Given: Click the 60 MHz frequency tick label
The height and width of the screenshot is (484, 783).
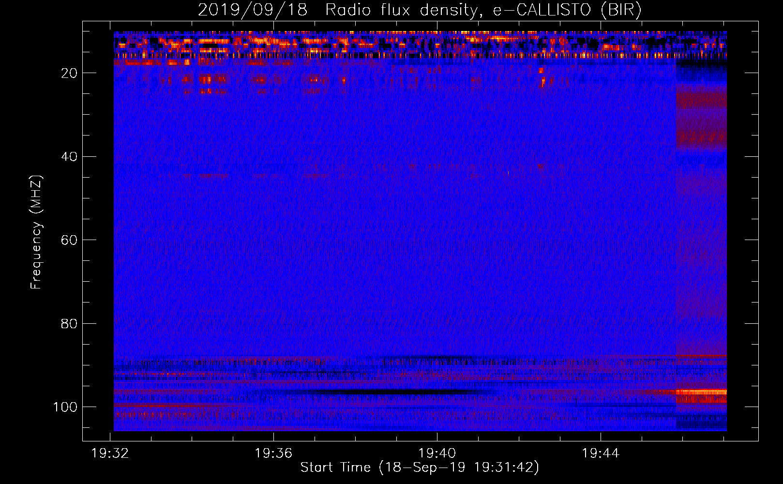Looking at the screenshot, I should click(70, 240).
